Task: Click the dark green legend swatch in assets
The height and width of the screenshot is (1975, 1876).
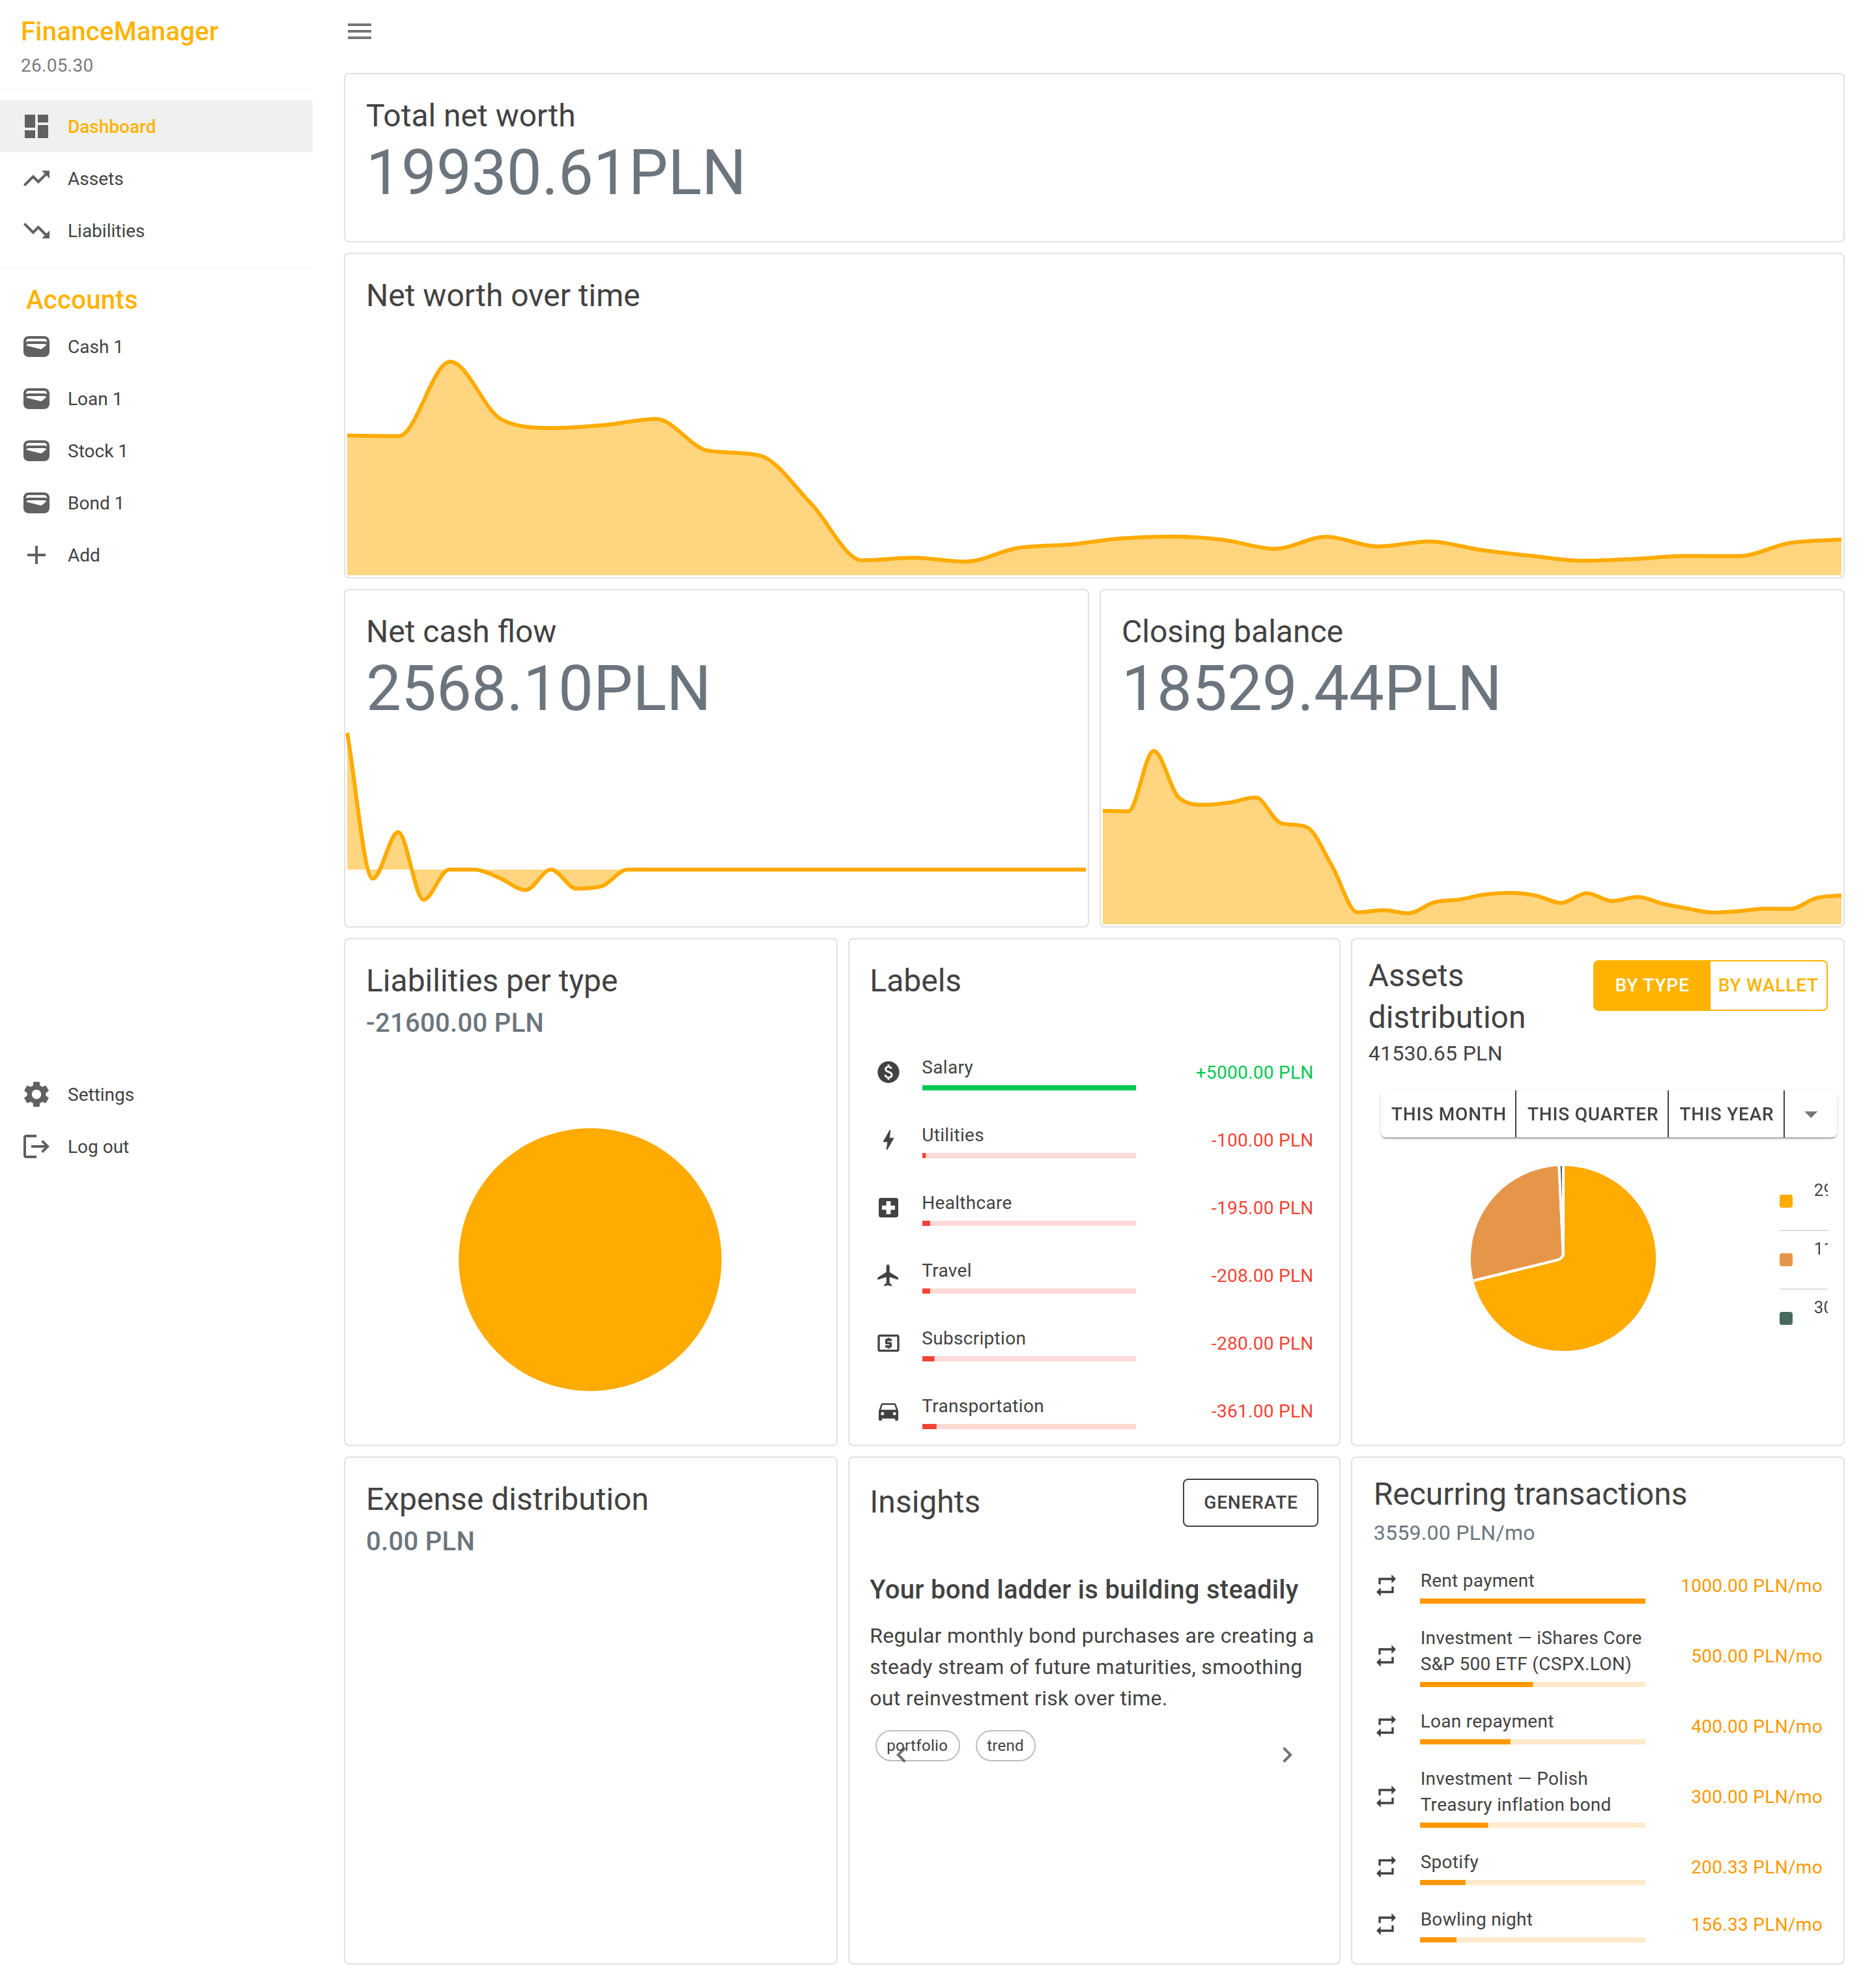Action: click(1786, 1318)
